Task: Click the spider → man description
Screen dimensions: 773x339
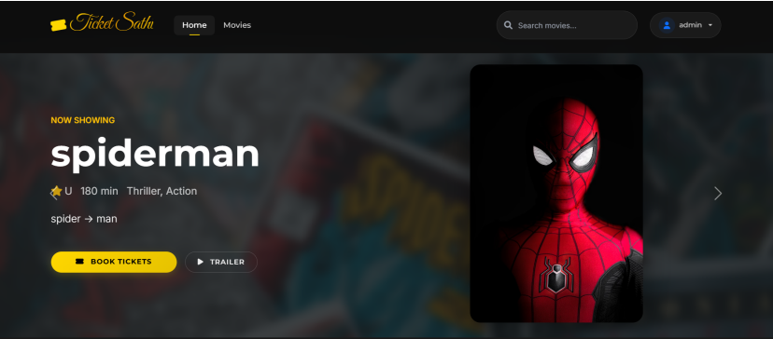Action: click(84, 219)
